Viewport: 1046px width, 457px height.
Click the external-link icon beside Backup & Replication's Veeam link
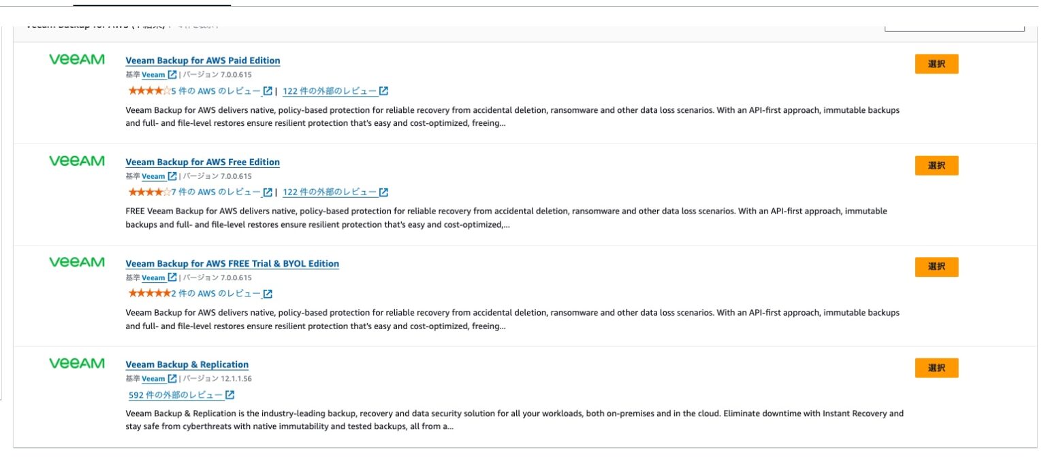pyautogui.click(x=172, y=378)
